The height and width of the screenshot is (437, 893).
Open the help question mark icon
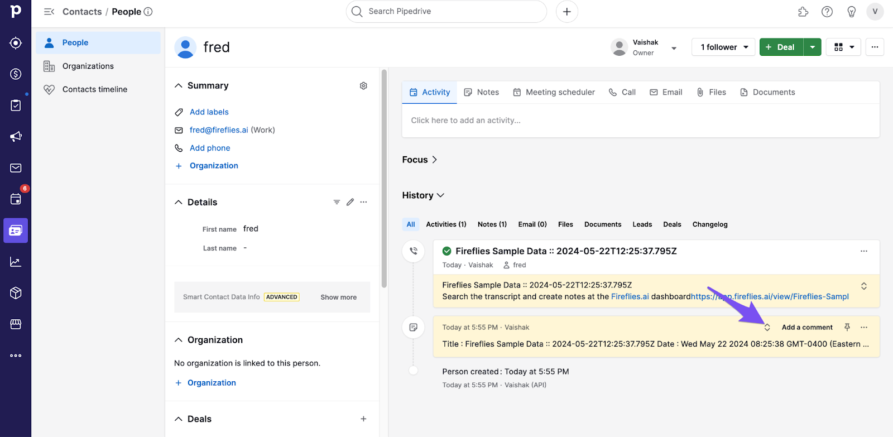pos(827,12)
